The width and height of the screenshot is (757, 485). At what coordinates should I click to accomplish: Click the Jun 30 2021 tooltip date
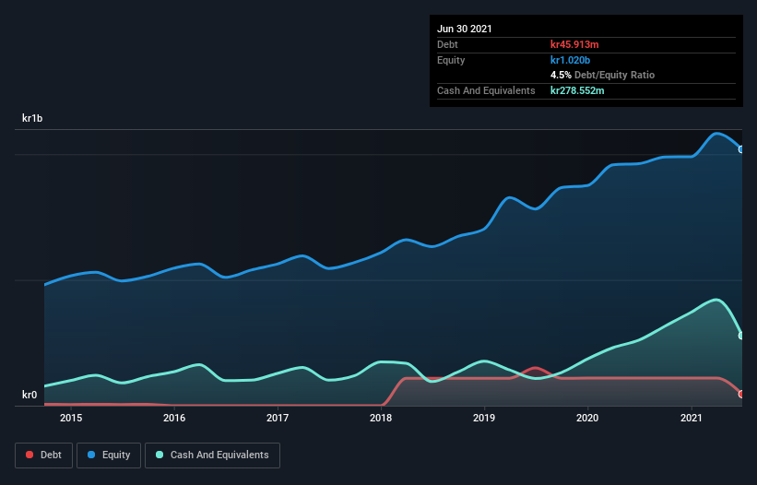pos(465,29)
